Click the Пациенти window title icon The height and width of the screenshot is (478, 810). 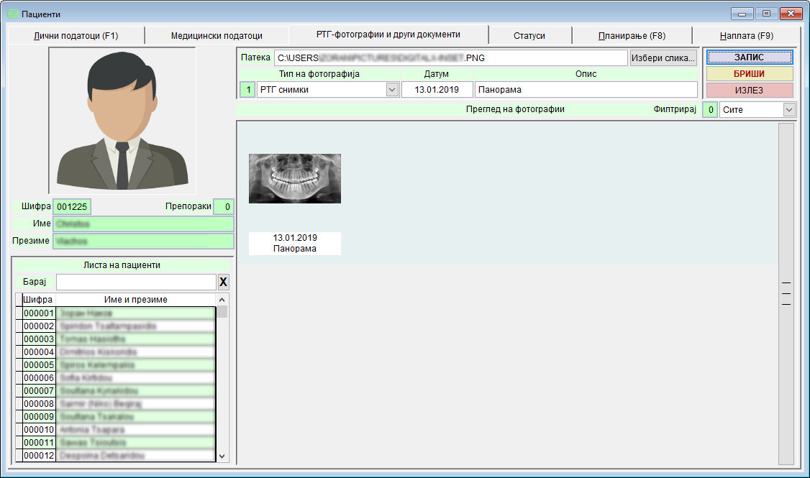click(x=12, y=14)
